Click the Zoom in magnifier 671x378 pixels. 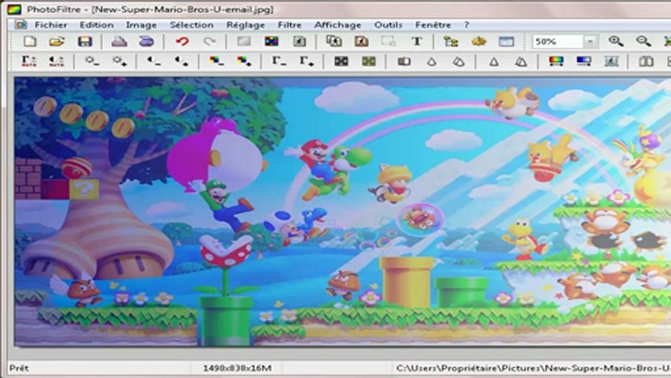pos(615,41)
